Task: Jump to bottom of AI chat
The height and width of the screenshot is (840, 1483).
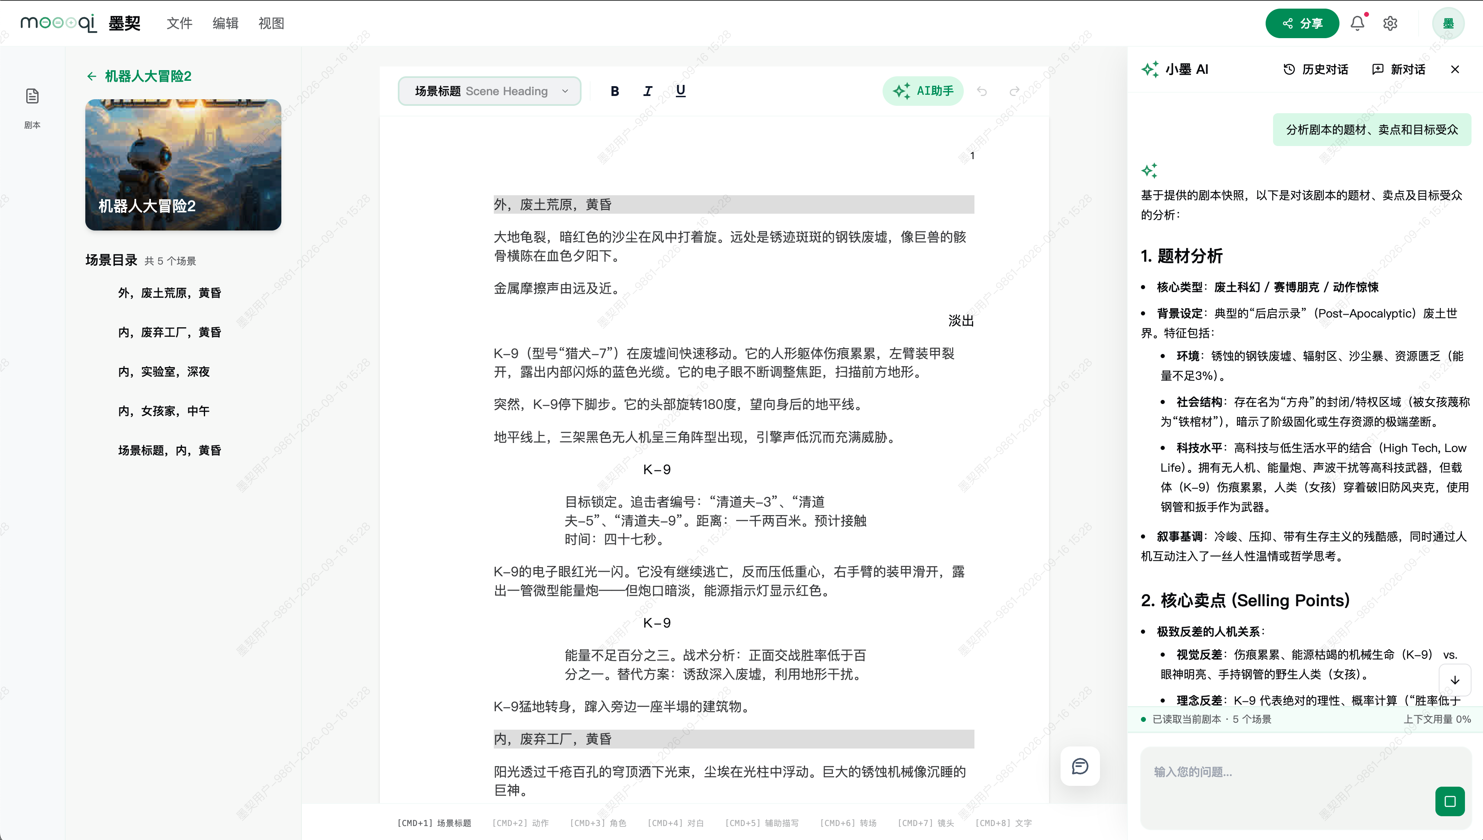Action: [1455, 680]
